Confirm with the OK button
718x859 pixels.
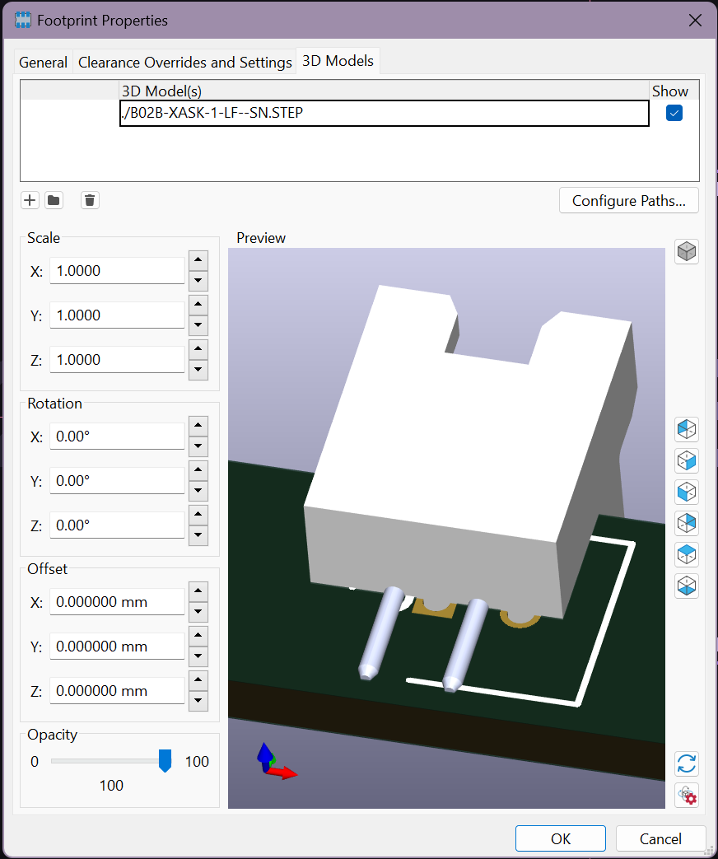[x=560, y=838]
